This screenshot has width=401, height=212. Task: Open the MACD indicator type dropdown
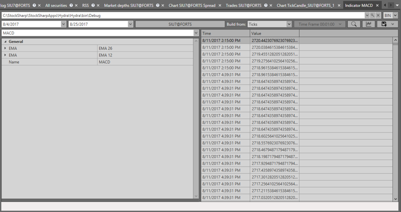(195, 33)
